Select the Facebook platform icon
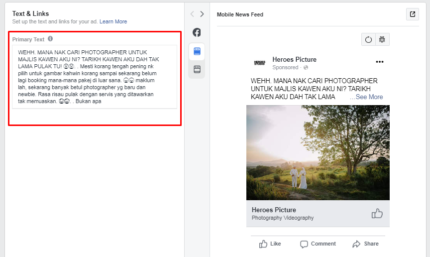430x257 pixels. tap(197, 32)
